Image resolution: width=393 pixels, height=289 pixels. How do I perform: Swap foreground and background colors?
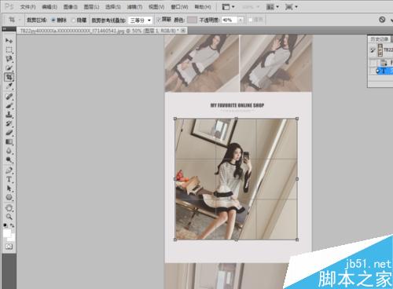[x=12, y=225]
